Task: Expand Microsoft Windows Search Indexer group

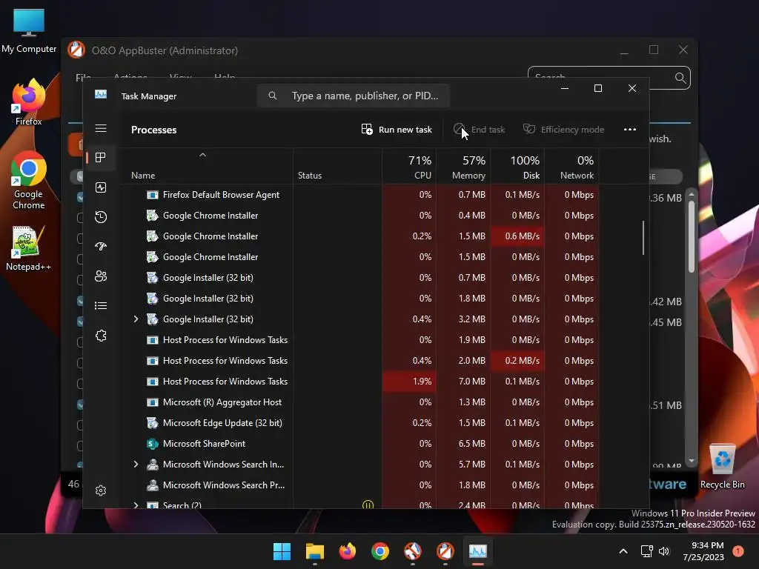Action: click(136, 465)
